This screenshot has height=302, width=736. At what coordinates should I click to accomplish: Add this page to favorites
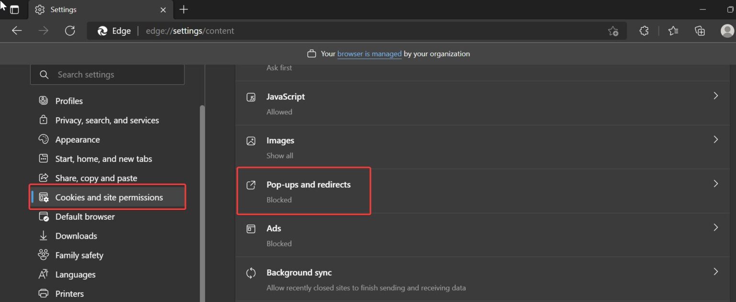point(613,30)
